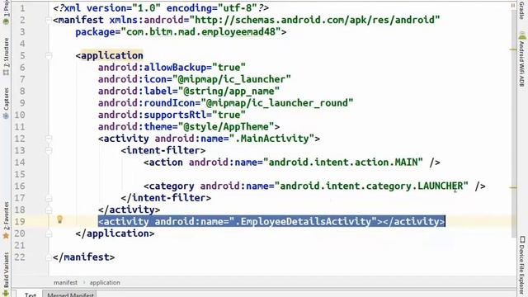
Task: Switch to the Text editor tab
Action: pyautogui.click(x=30, y=294)
